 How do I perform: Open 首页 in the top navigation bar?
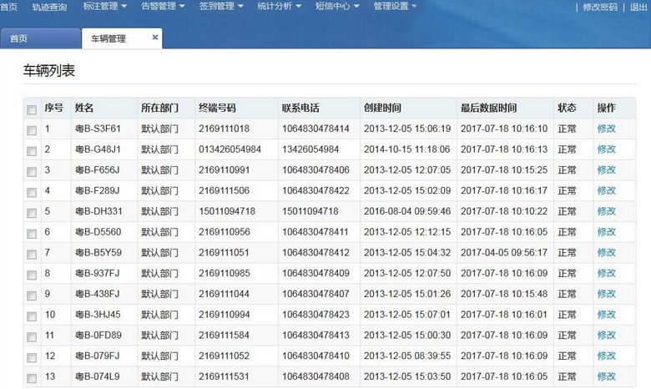tap(8, 7)
